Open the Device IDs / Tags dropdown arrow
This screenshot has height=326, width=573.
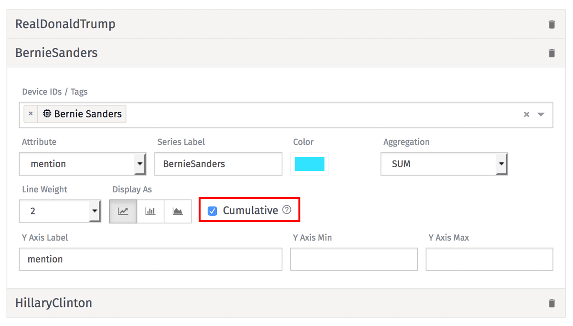[541, 115]
